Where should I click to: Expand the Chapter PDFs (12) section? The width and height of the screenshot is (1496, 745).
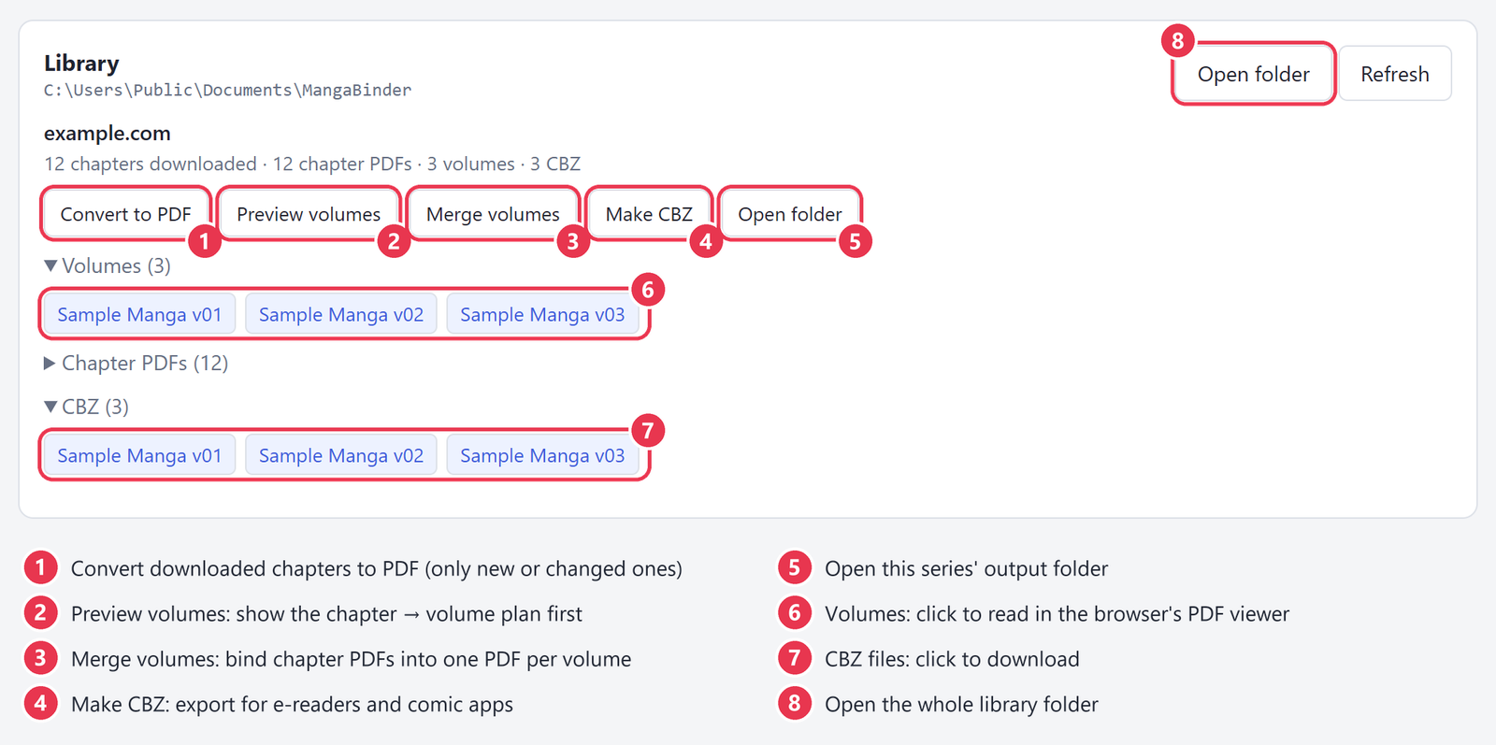(137, 363)
